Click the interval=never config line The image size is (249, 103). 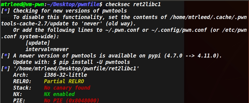click(47, 49)
